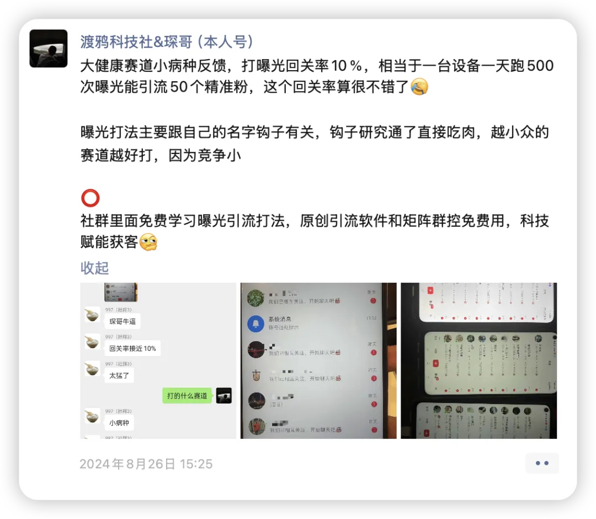Open 渡鸦科技社&琛哥 (本人号) profile name
Screen dimensions: 596x519
click(167, 42)
